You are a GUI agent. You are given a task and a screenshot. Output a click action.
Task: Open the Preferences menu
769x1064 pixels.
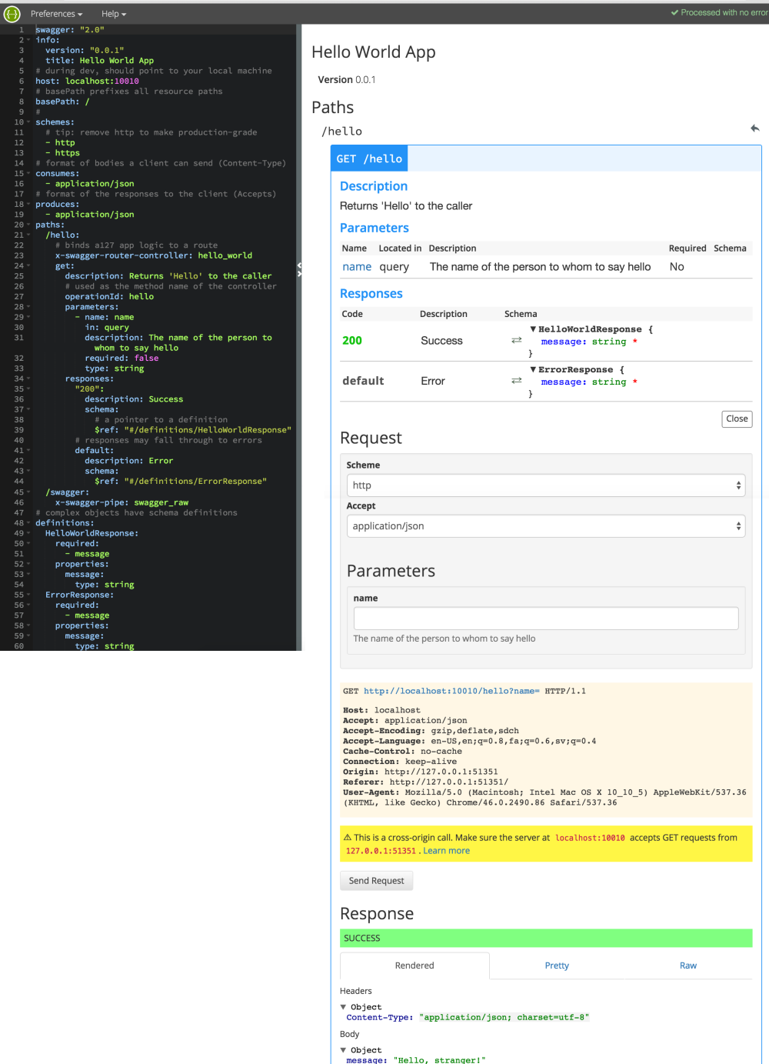56,14
